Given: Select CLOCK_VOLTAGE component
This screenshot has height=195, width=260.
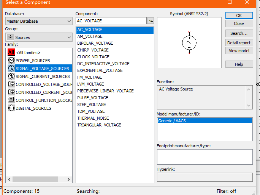Looking at the screenshot, I should click(93, 57).
